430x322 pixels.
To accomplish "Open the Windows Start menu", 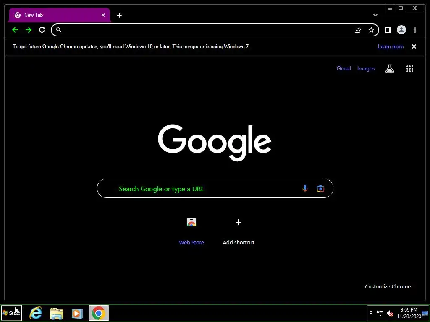I will pos(11,313).
